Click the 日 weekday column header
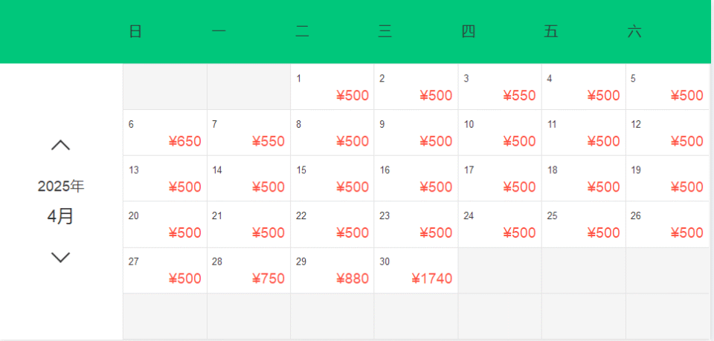Image resolution: width=714 pixels, height=341 pixels. pyautogui.click(x=135, y=32)
